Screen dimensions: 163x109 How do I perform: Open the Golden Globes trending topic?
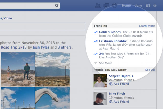110,32
